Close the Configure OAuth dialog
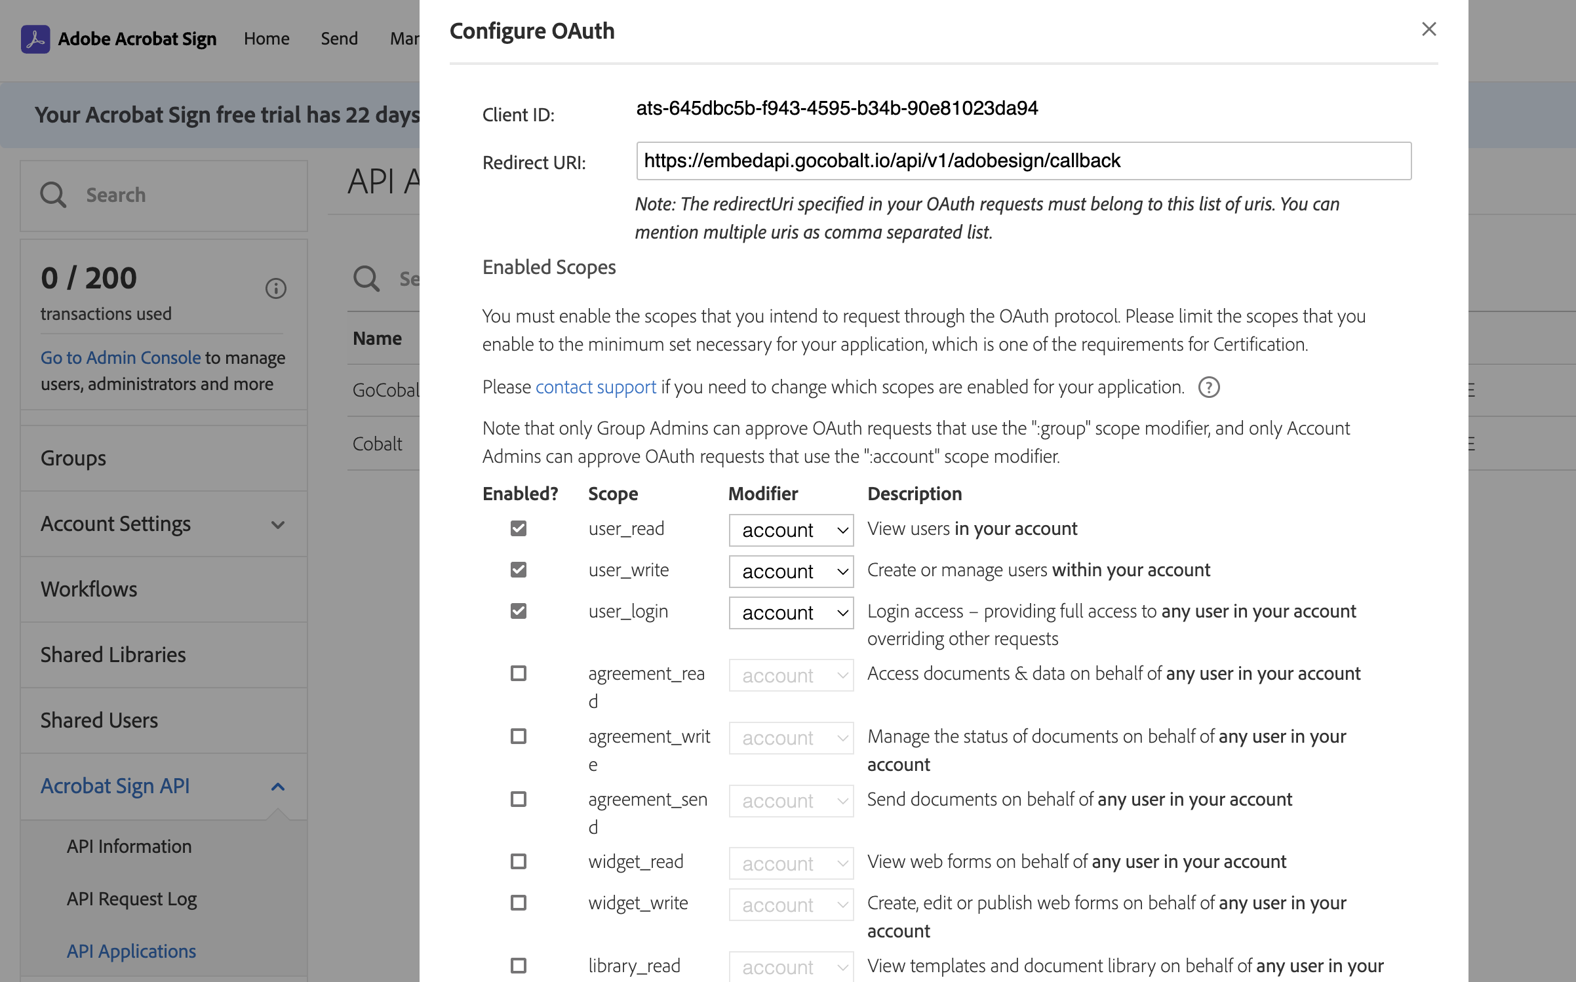 click(1429, 29)
